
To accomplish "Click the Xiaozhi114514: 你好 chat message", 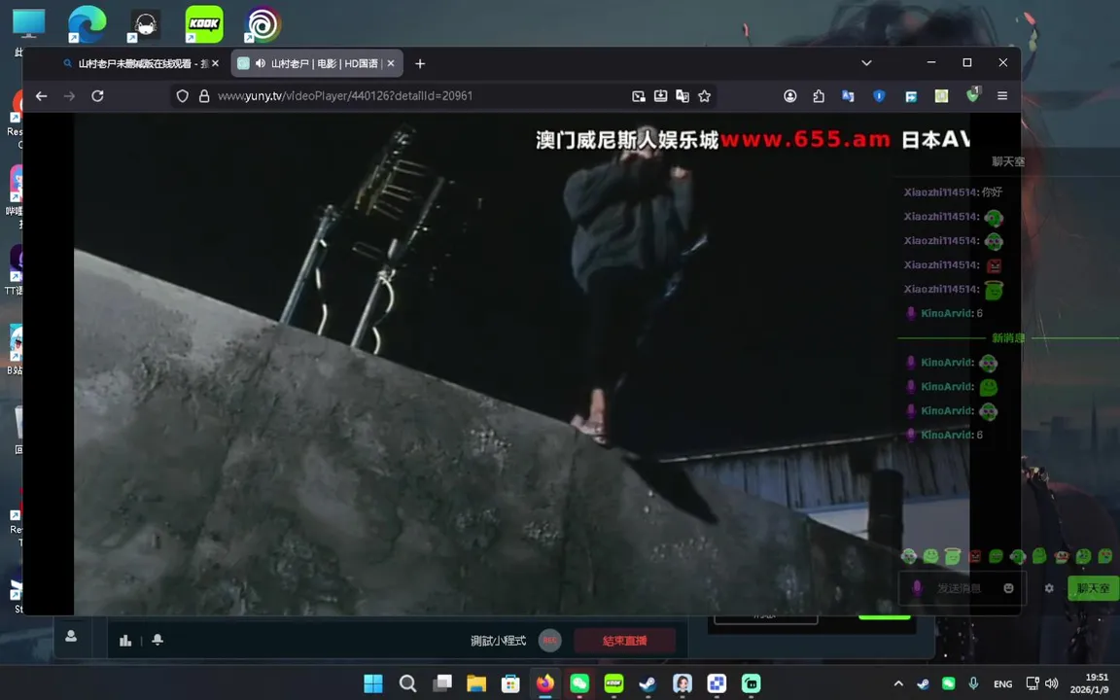I will (x=953, y=192).
